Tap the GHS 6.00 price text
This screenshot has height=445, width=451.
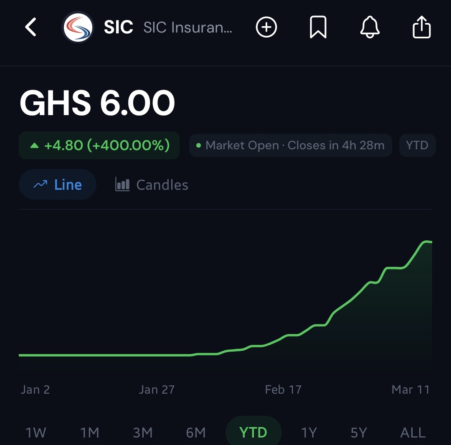pos(97,103)
